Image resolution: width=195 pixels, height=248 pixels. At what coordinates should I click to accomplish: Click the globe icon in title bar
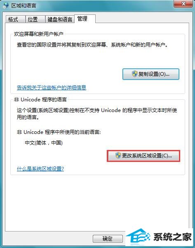6,5
